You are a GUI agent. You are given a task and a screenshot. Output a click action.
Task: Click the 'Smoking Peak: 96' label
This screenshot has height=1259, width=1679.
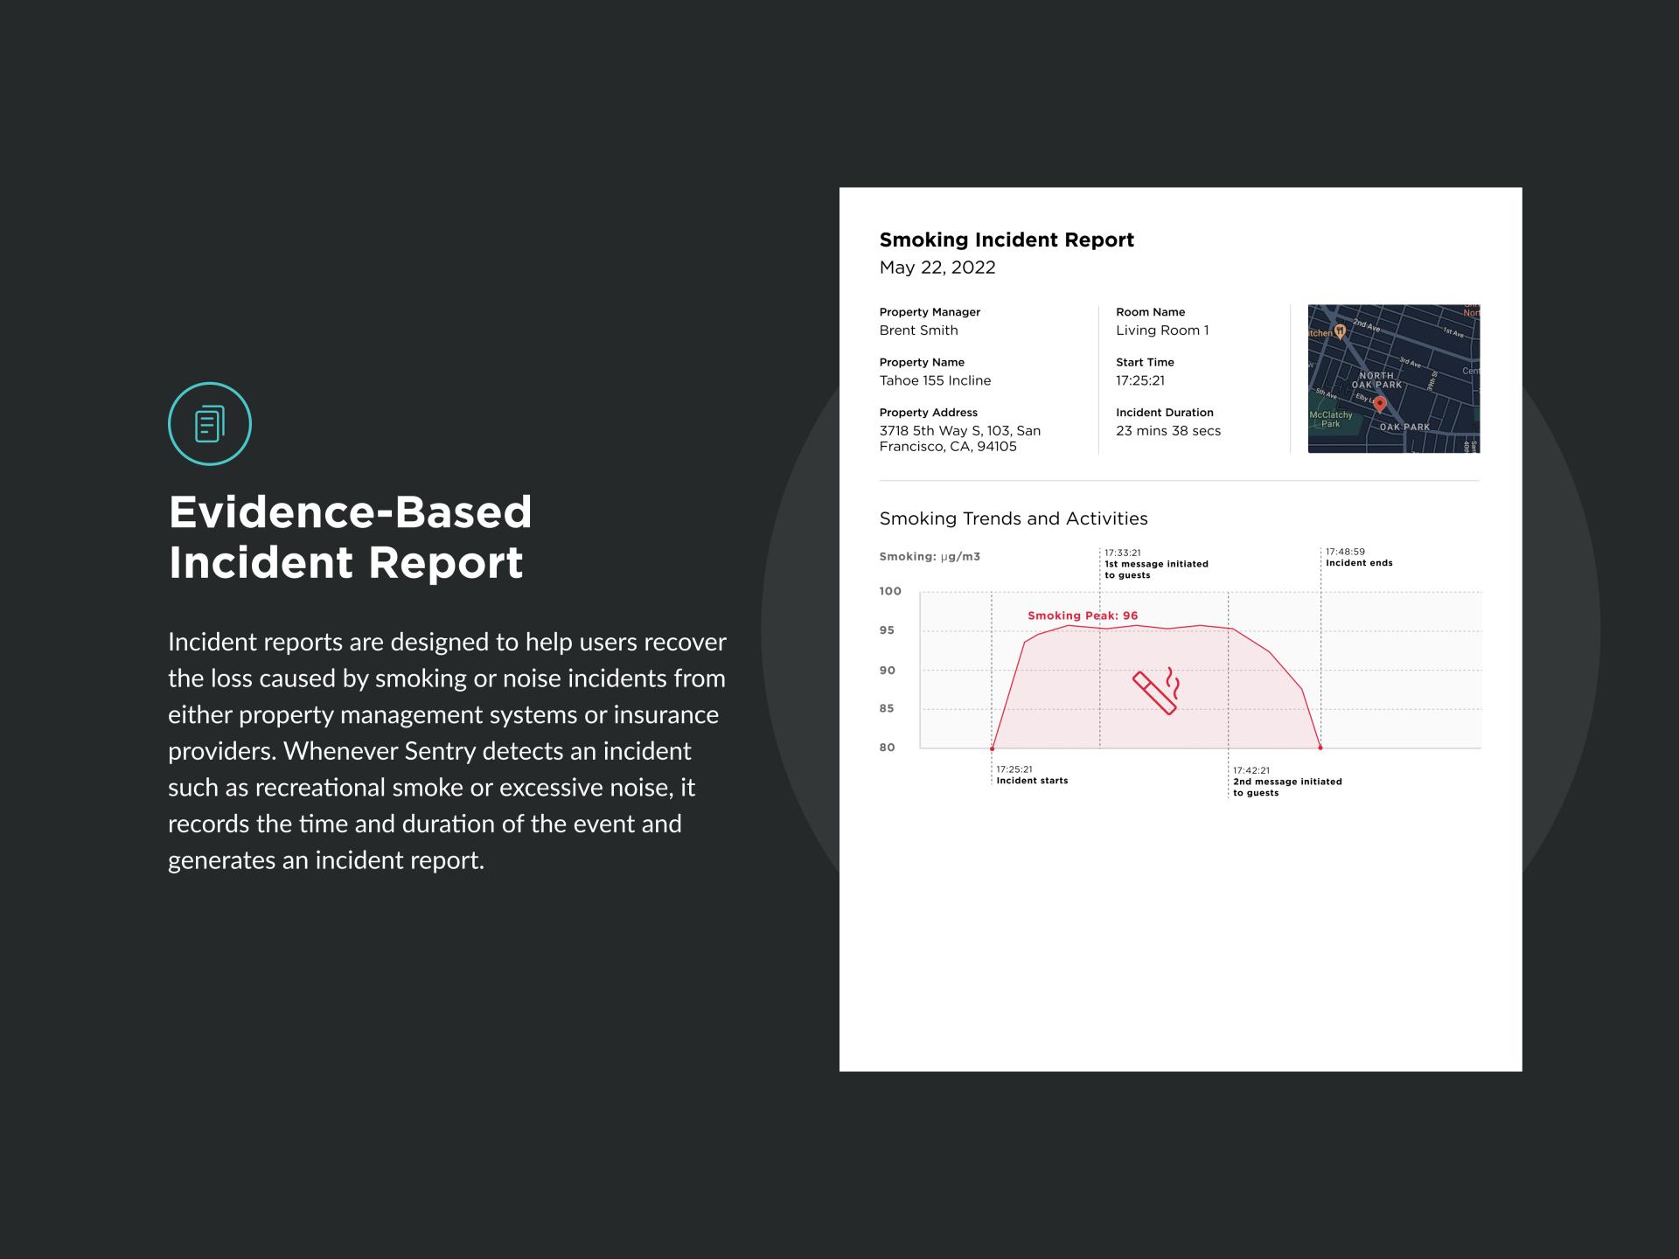[1083, 616]
